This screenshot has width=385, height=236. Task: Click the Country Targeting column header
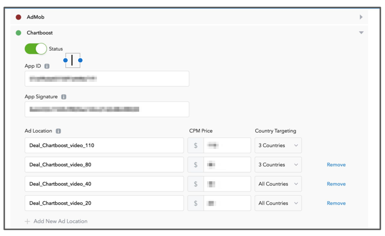coord(275,131)
